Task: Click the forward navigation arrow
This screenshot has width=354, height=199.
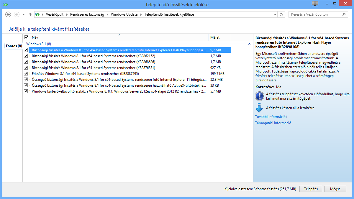Action: [x=17, y=14]
